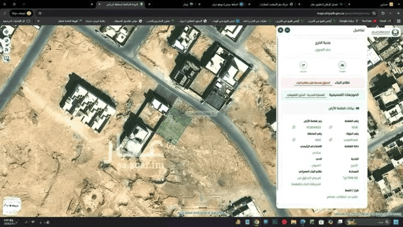403x227 pixels.
Task: Open a new browser tab with plus
Action: (92, 4)
